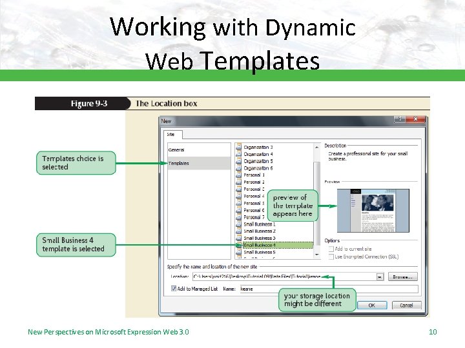Select the Organization 5 list entry text

pos(258,161)
